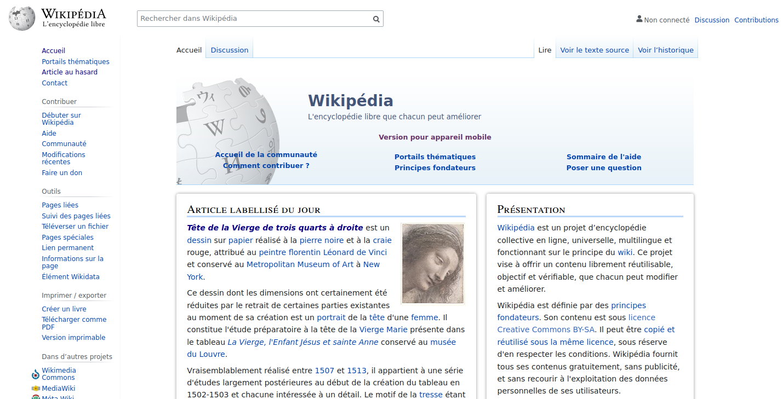Open Informations sur la page
The height and width of the screenshot is (399, 783).
click(72, 262)
